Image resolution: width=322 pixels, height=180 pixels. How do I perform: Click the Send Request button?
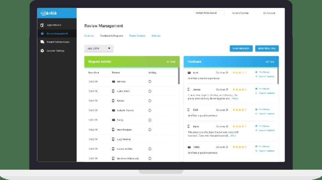coord(241,48)
